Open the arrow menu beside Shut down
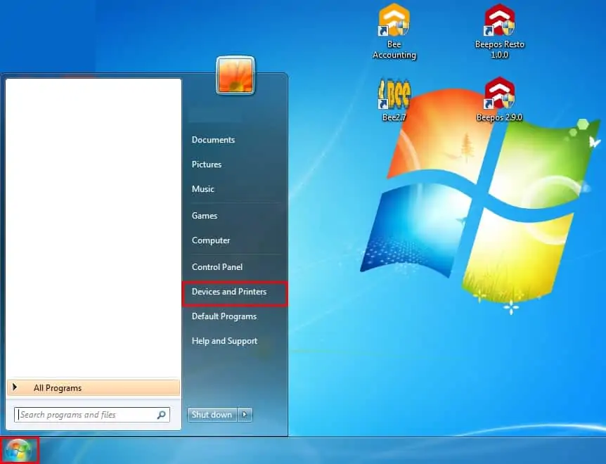 [x=245, y=415]
